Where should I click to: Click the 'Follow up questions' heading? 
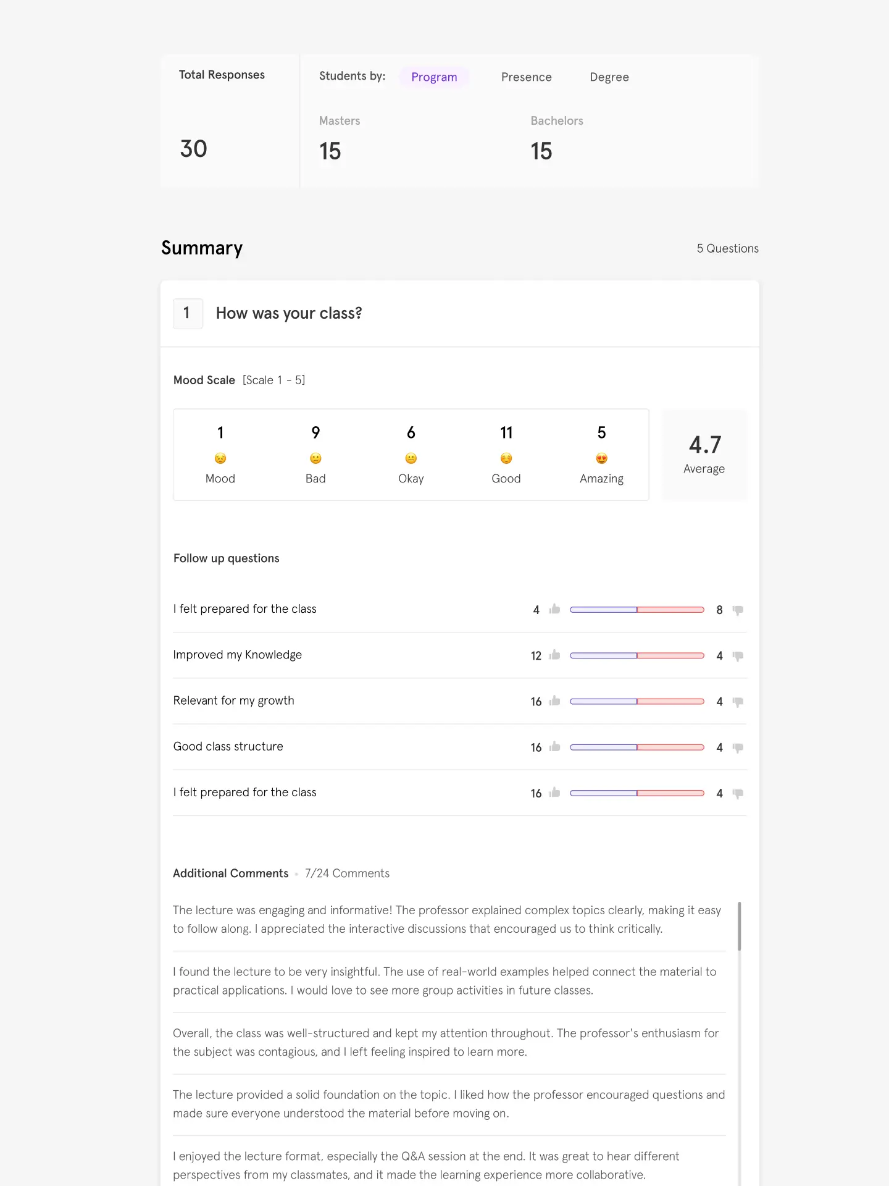(226, 558)
